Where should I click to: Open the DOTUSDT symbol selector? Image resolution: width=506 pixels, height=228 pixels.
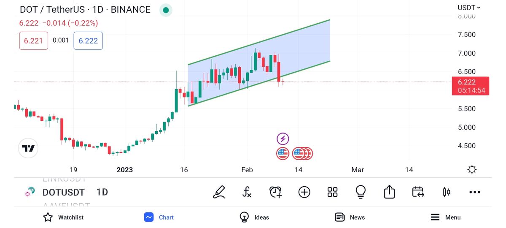63,193
